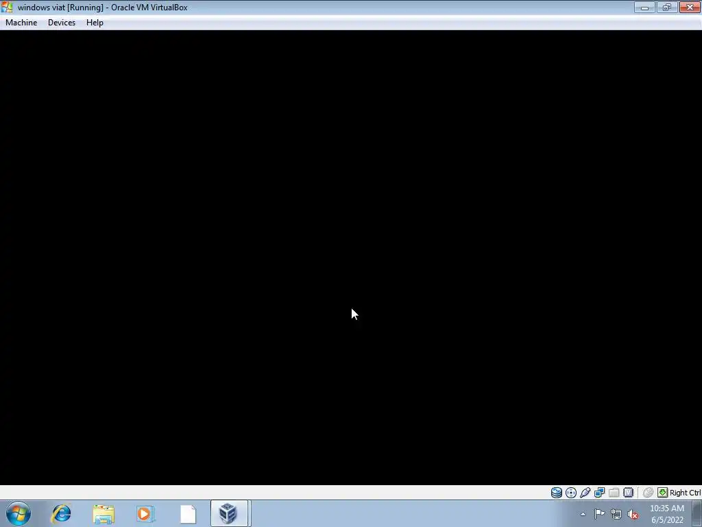Screen dimensions: 702x527
Task: Open the Devices menu
Action: 61,23
